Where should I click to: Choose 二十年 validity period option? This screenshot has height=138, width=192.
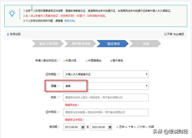[x=135, y=127]
